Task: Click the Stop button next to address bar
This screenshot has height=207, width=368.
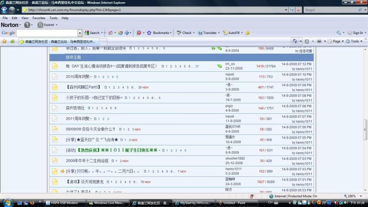Action: click(298, 10)
